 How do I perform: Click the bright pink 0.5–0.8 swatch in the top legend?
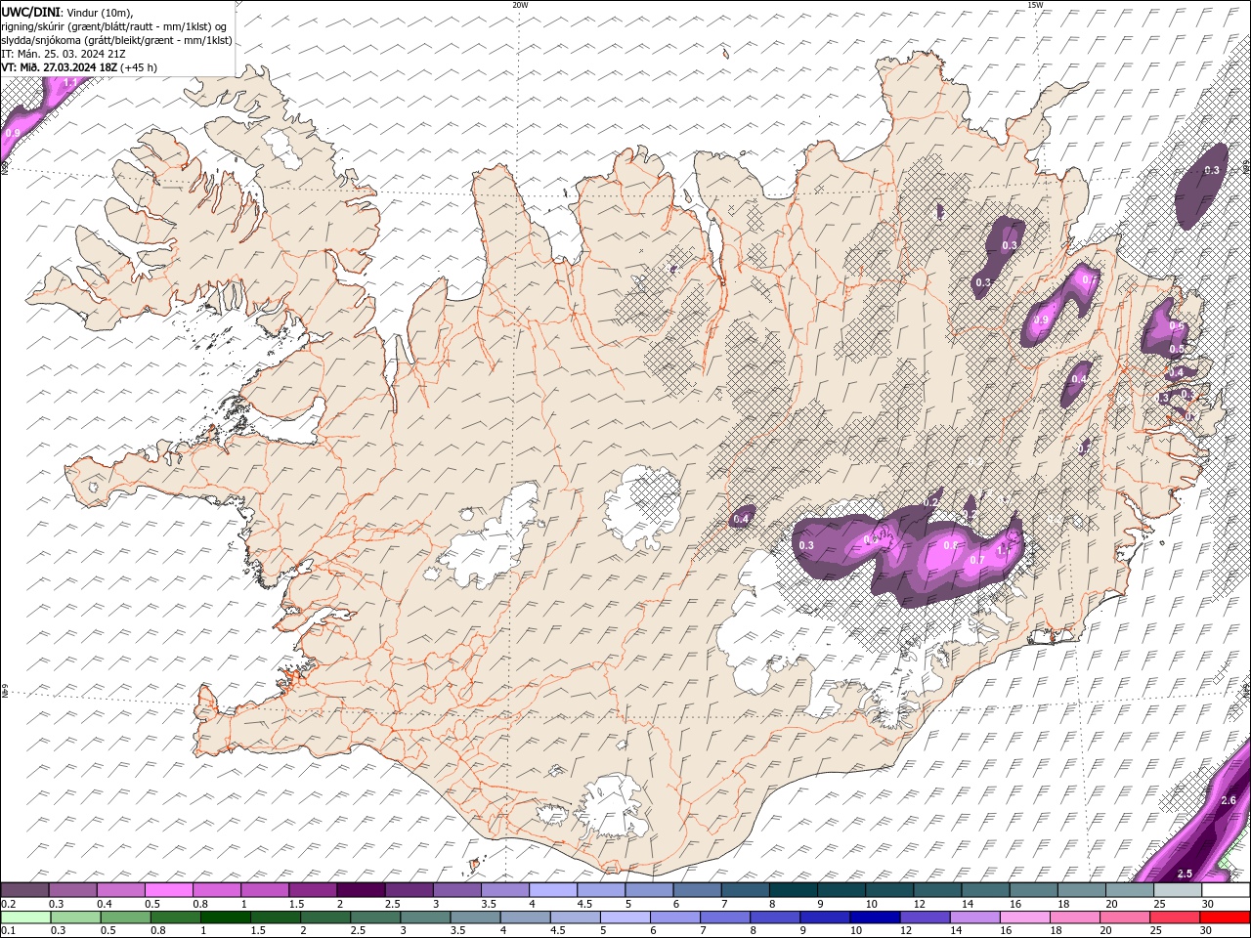168,890
